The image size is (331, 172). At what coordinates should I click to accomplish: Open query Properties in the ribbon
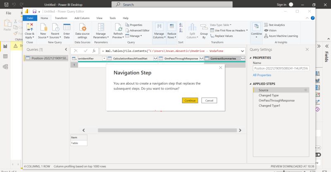[x=134, y=25]
